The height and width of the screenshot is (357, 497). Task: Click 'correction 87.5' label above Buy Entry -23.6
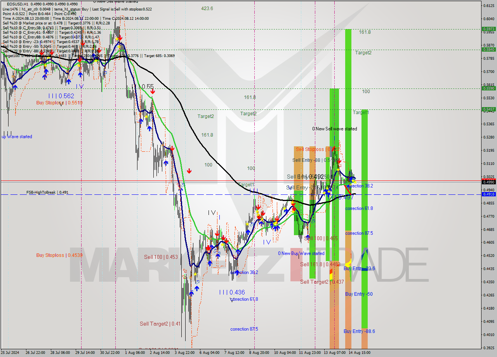click(x=359, y=233)
